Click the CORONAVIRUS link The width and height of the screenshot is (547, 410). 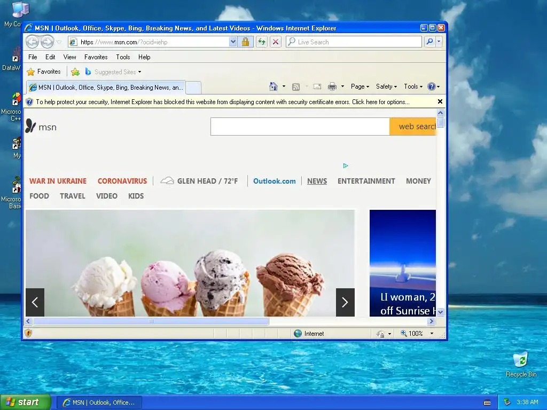click(x=122, y=181)
